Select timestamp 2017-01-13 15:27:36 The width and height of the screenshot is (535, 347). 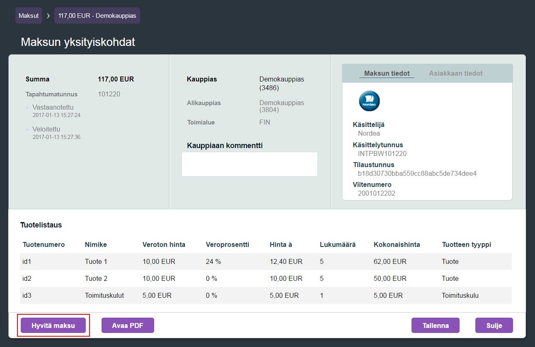click(x=56, y=137)
